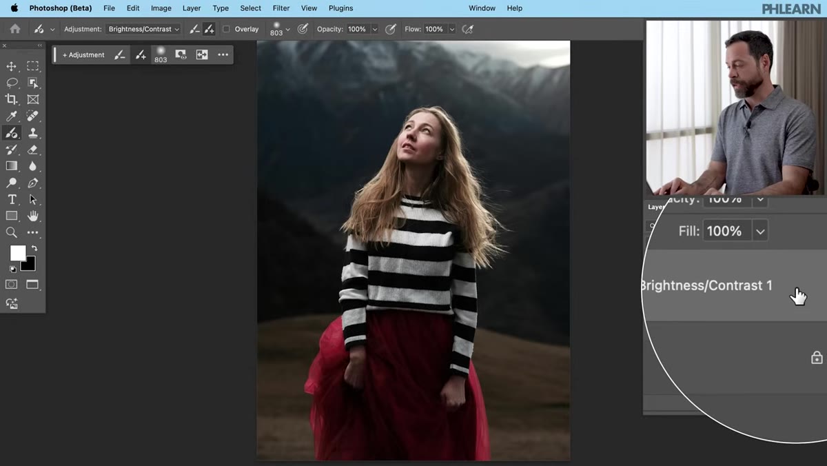Select the Hand tool
Image resolution: width=827 pixels, height=466 pixels.
tap(32, 216)
